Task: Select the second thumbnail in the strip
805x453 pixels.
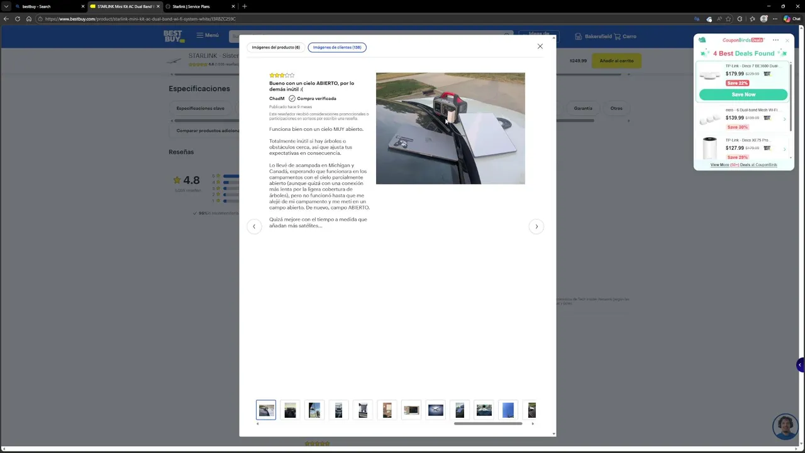Action: tap(290, 410)
